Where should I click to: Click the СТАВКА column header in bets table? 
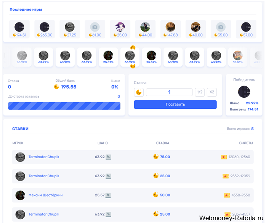point(163,143)
